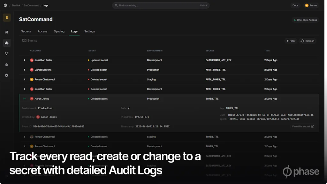Open the Access tab
The height and width of the screenshot is (184, 327).
(x=42, y=31)
